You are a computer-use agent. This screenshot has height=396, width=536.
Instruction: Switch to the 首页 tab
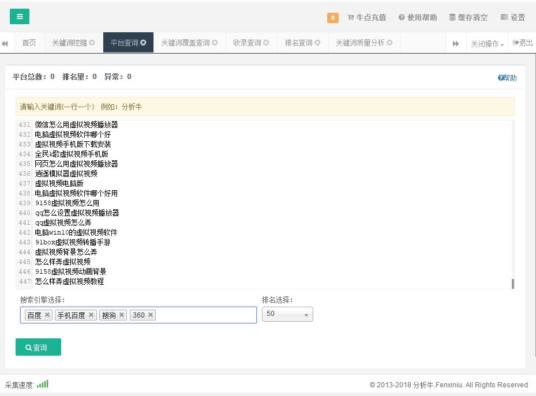[29, 42]
